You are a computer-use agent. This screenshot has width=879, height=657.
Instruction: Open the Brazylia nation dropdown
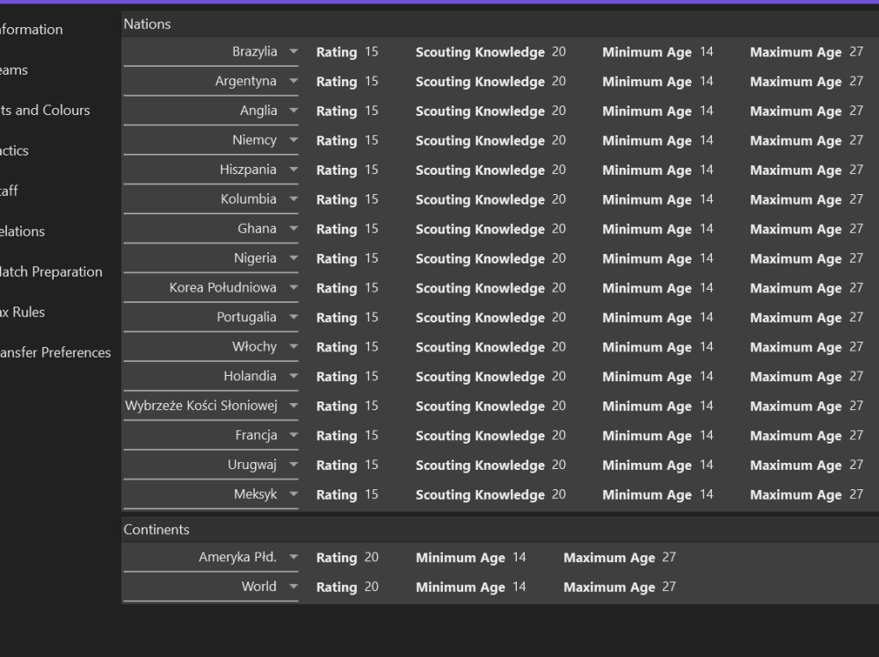[211, 52]
